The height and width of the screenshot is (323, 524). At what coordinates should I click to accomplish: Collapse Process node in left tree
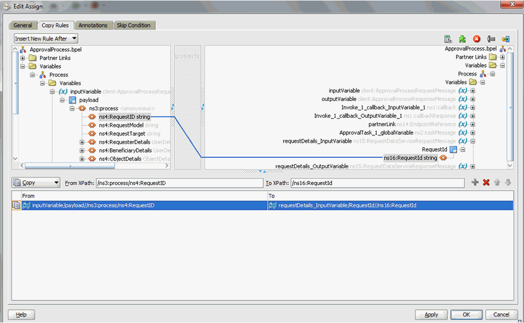click(x=32, y=75)
